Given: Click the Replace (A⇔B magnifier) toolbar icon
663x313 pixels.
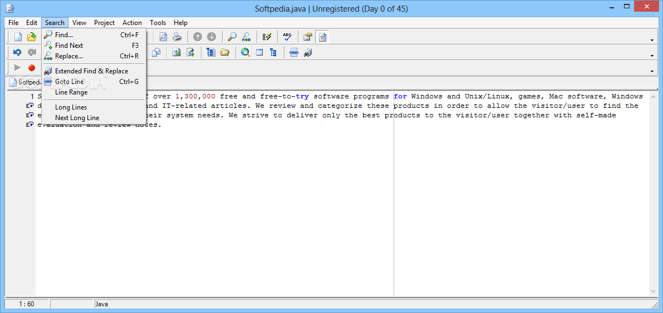Looking at the screenshot, I should [245, 37].
